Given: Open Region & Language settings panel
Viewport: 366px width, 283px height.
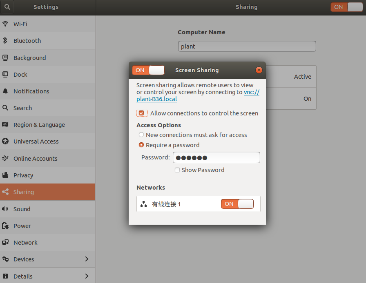Looking at the screenshot, I should pyautogui.click(x=48, y=125).
